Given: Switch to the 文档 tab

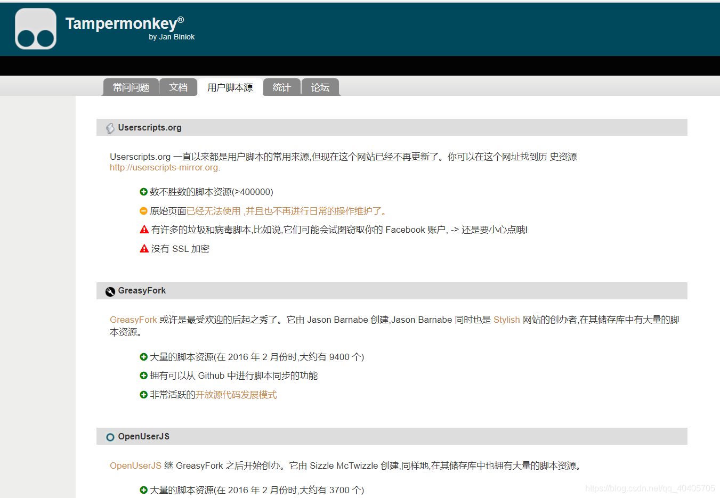Looking at the screenshot, I should [179, 87].
